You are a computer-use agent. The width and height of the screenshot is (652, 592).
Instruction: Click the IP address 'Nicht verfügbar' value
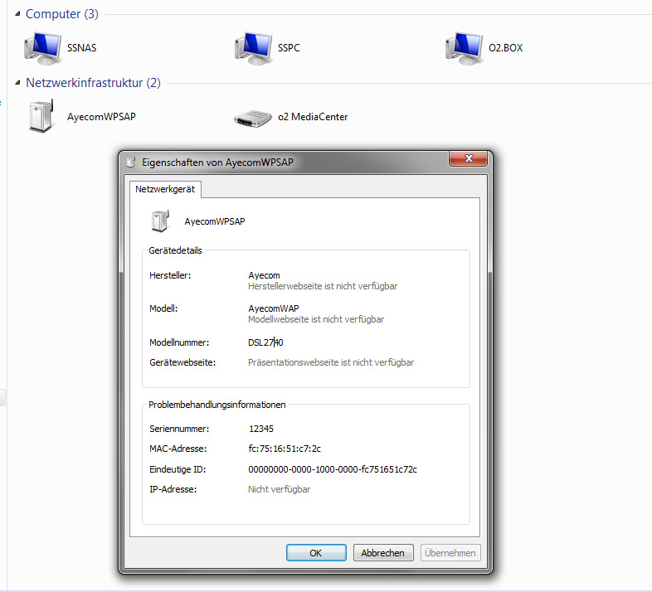point(279,489)
